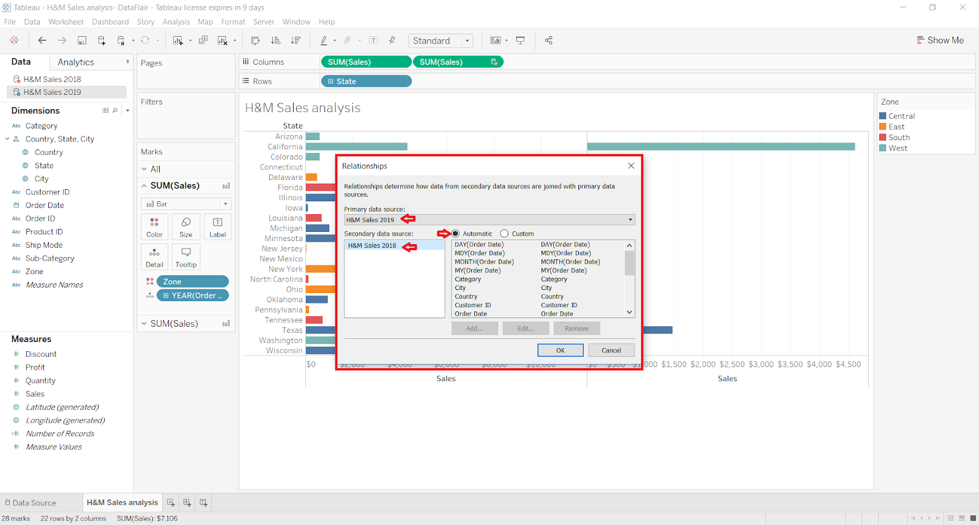Select the Custom radio button
Image resolution: width=979 pixels, height=525 pixels.
point(504,234)
